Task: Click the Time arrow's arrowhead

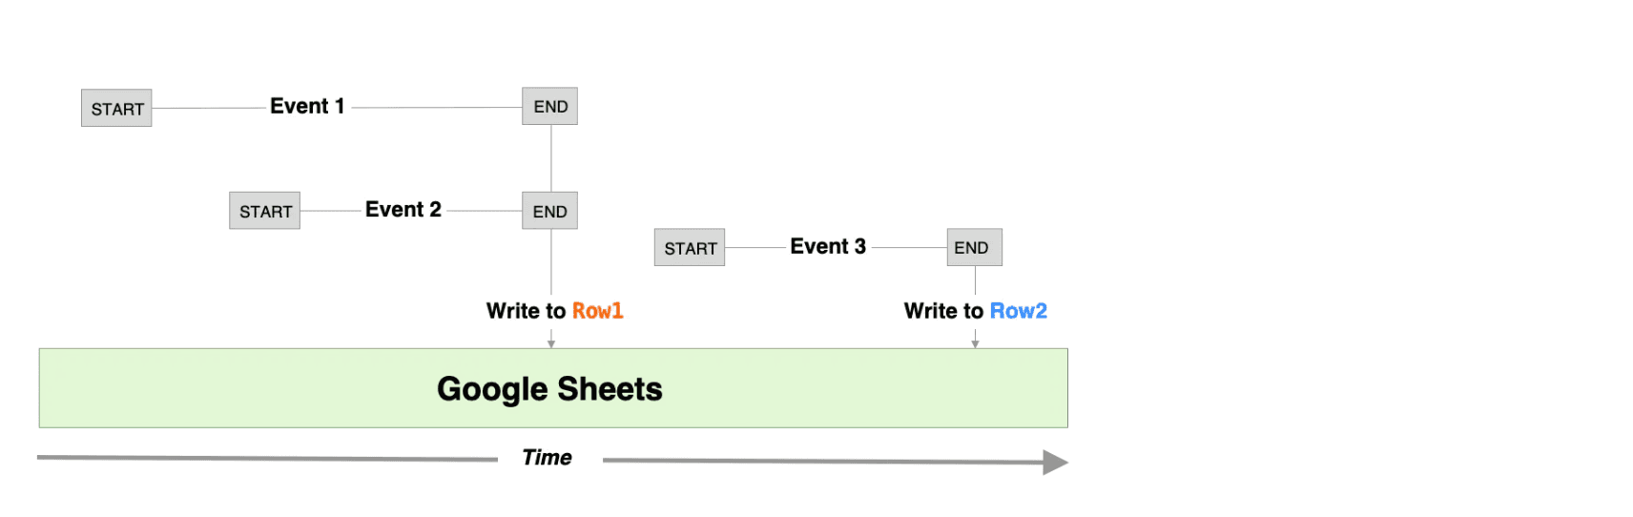Action: pos(1055,463)
